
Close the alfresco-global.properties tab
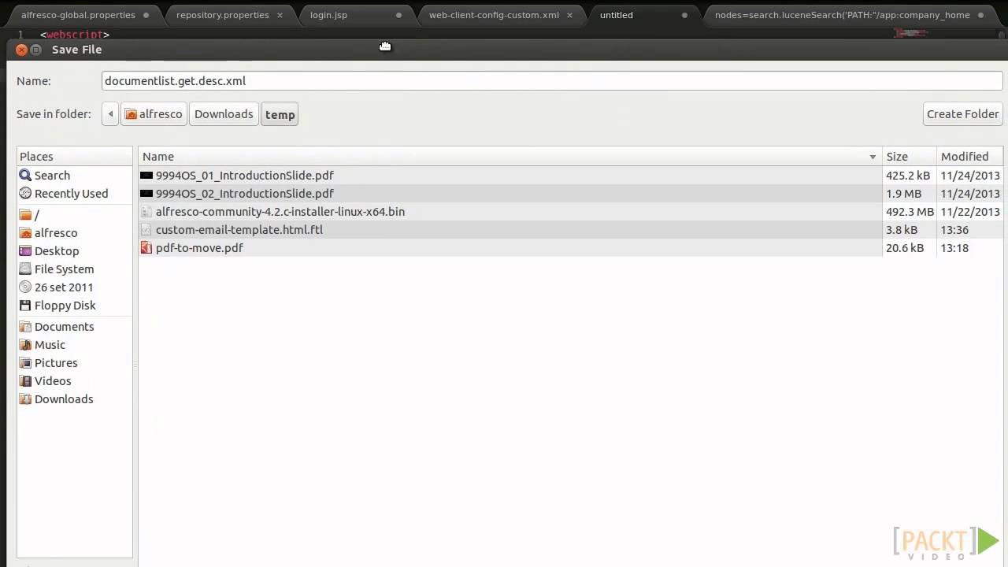[146, 15]
